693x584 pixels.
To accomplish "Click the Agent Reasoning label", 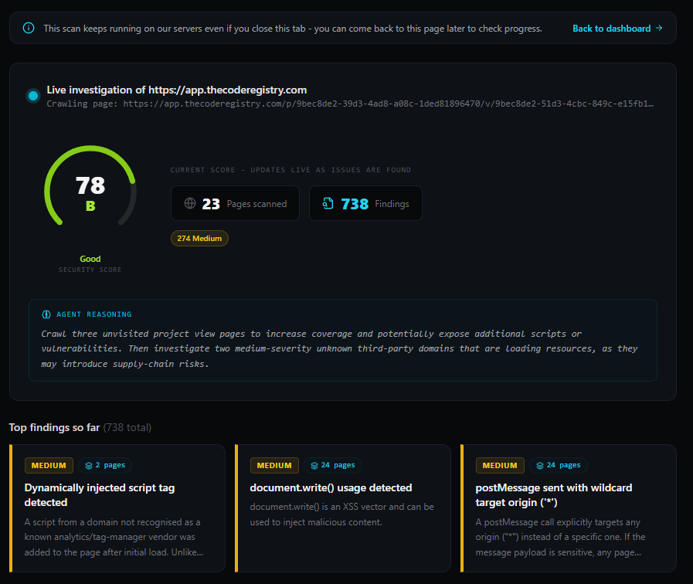I will click(x=93, y=314).
